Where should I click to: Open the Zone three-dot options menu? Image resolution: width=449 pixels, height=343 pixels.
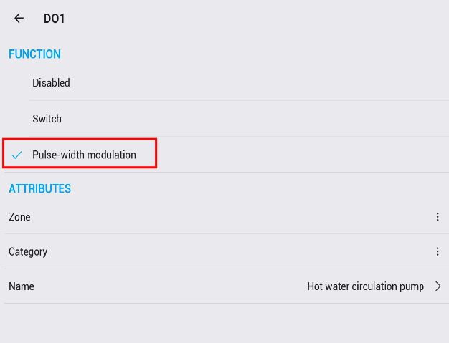[x=438, y=217]
